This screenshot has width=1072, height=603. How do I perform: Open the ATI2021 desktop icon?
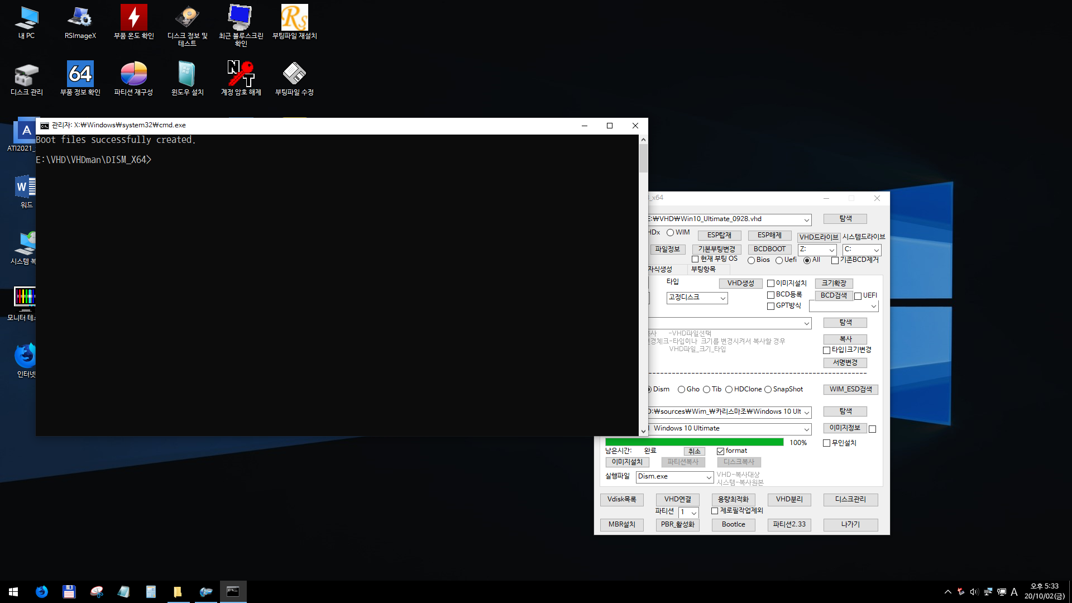(21, 135)
